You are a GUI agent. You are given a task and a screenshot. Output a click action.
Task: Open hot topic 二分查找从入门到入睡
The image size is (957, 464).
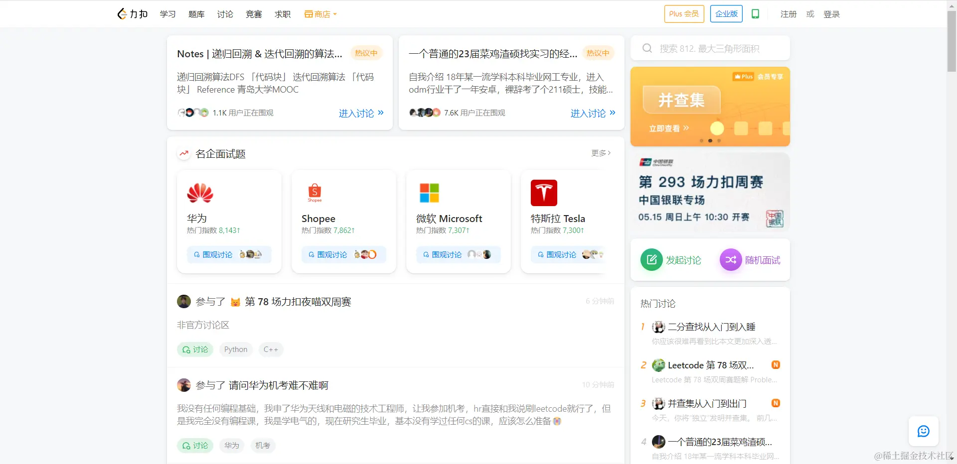tap(711, 327)
